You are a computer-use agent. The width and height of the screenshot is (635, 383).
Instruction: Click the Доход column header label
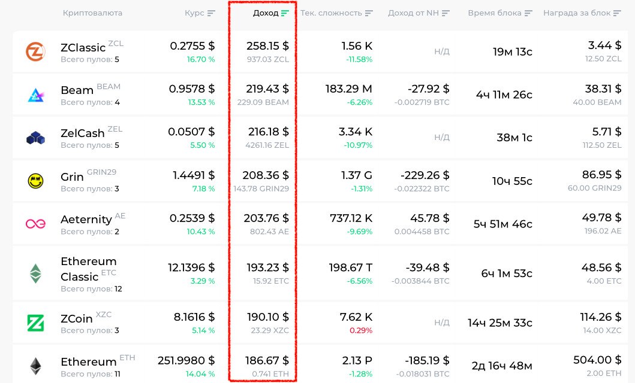coord(266,13)
